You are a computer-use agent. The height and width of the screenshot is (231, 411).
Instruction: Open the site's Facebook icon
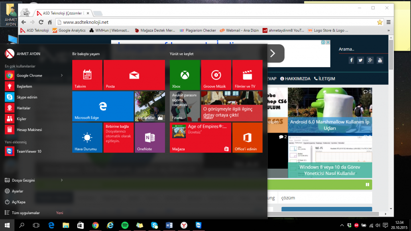[351, 60]
